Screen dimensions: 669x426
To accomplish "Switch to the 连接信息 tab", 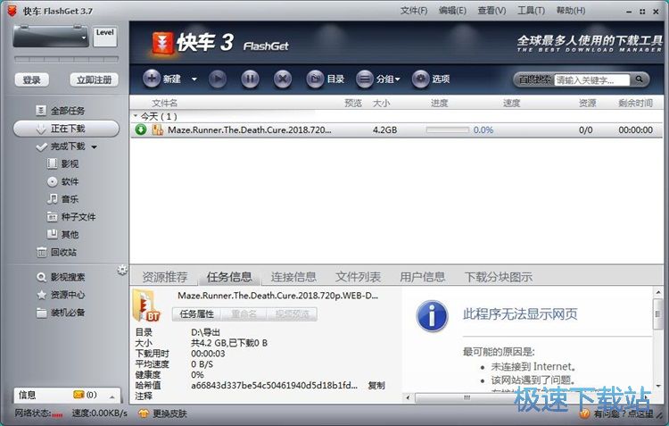I will 293,278.
